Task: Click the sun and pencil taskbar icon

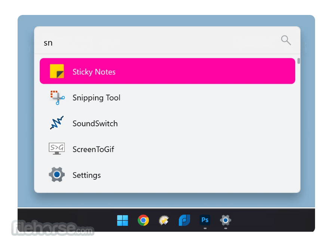Action: (x=164, y=220)
